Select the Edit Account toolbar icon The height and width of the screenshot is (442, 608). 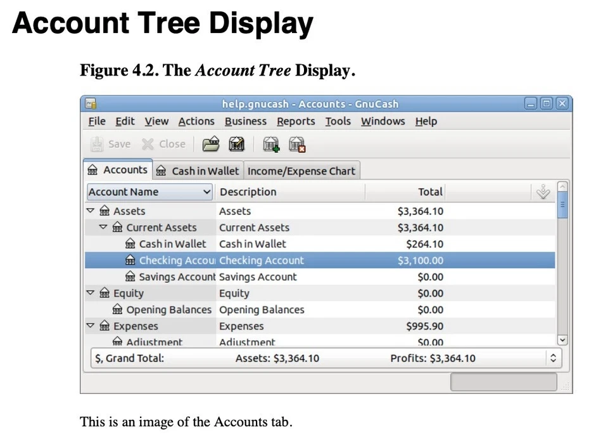click(236, 144)
